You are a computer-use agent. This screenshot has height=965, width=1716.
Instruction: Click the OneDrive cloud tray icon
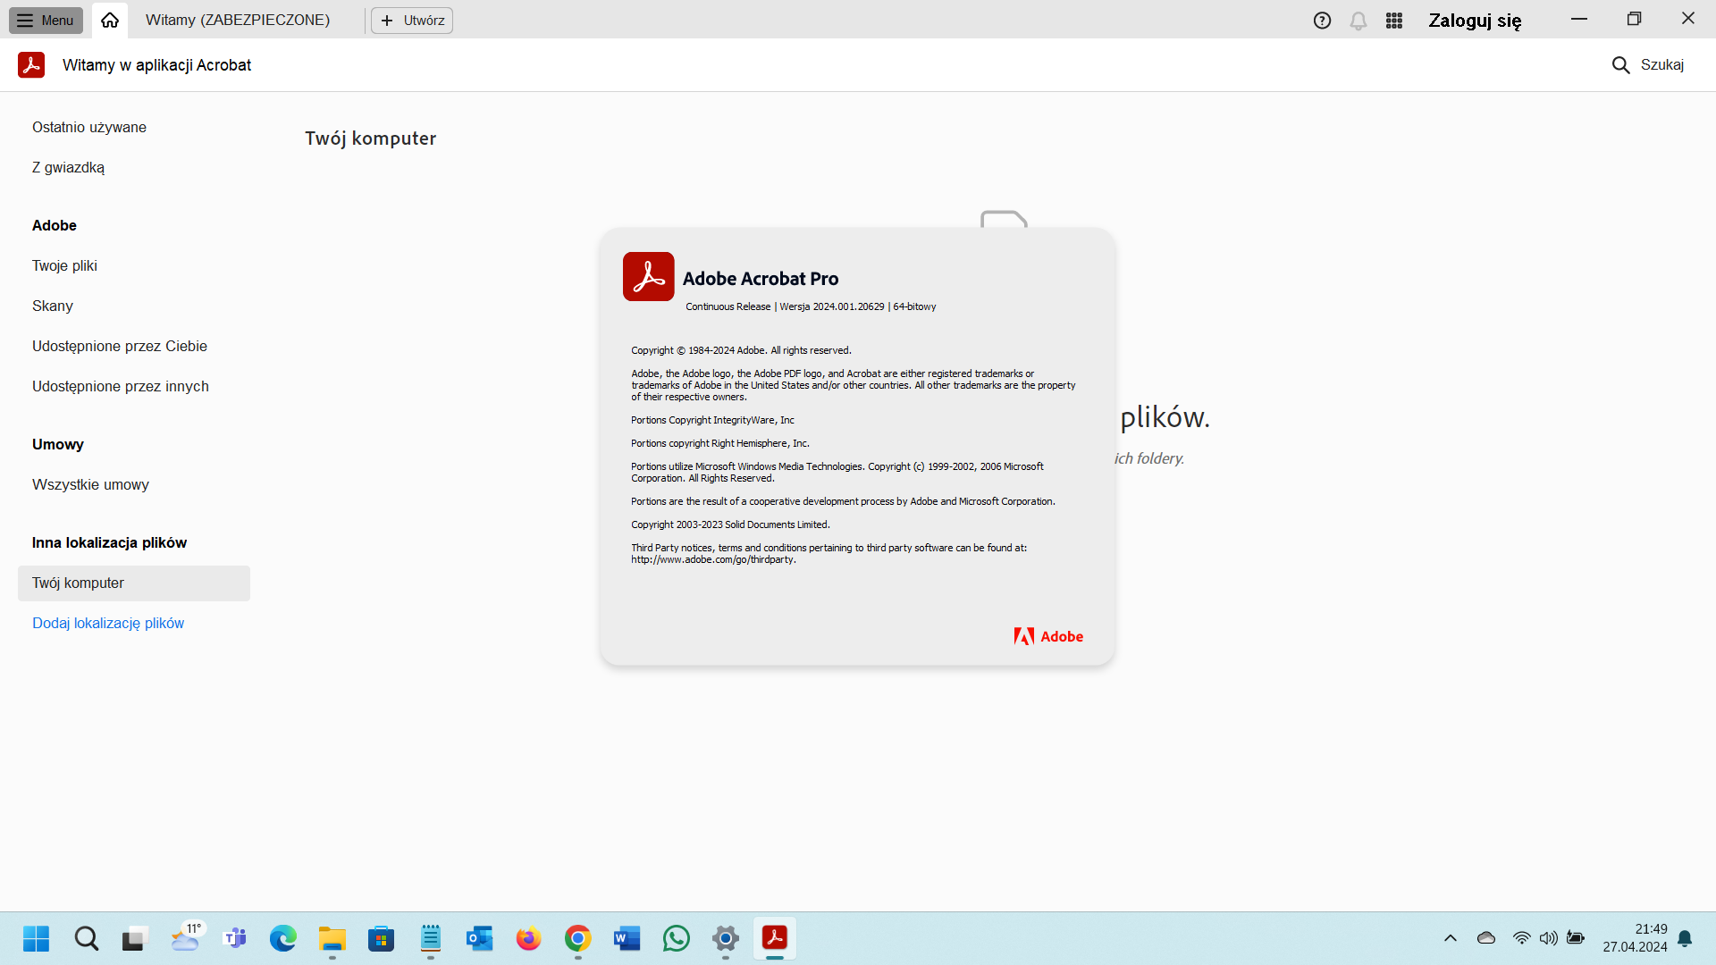click(1486, 938)
